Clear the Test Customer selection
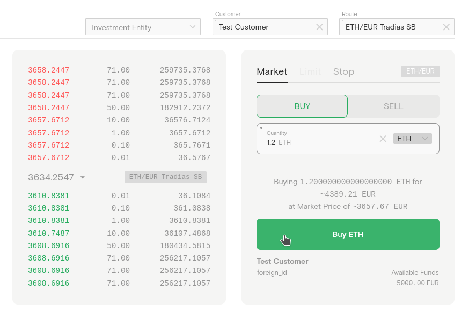Image resolution: width=476 pixels, height=318 pixels. pyautogui.click(x=319, y=27)
